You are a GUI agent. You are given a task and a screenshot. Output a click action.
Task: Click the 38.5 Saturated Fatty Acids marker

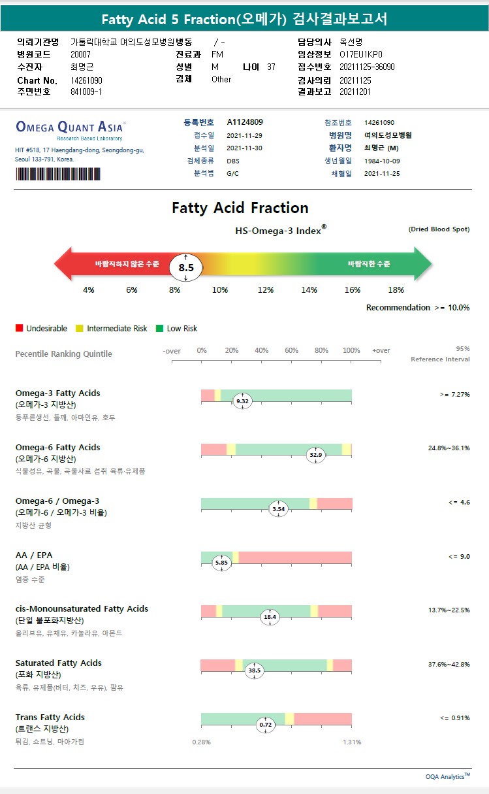coord(255,670)
